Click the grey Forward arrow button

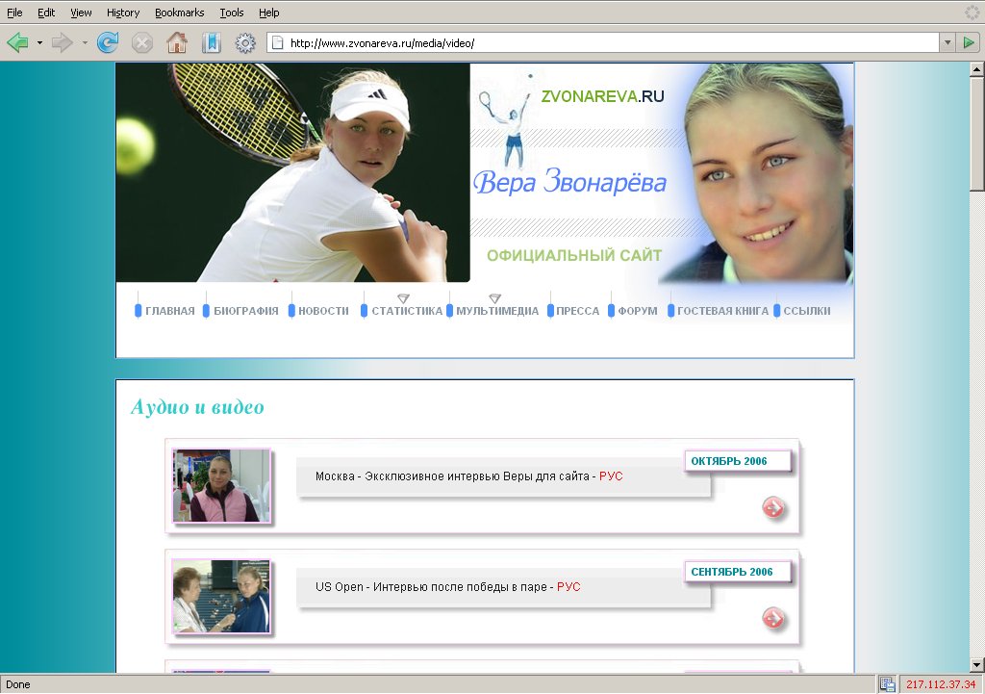pos(62,42)
